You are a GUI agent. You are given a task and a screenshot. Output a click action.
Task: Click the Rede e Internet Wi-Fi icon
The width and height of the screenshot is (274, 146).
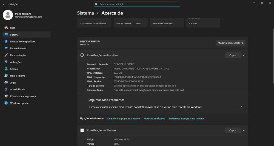pos(6,48)
